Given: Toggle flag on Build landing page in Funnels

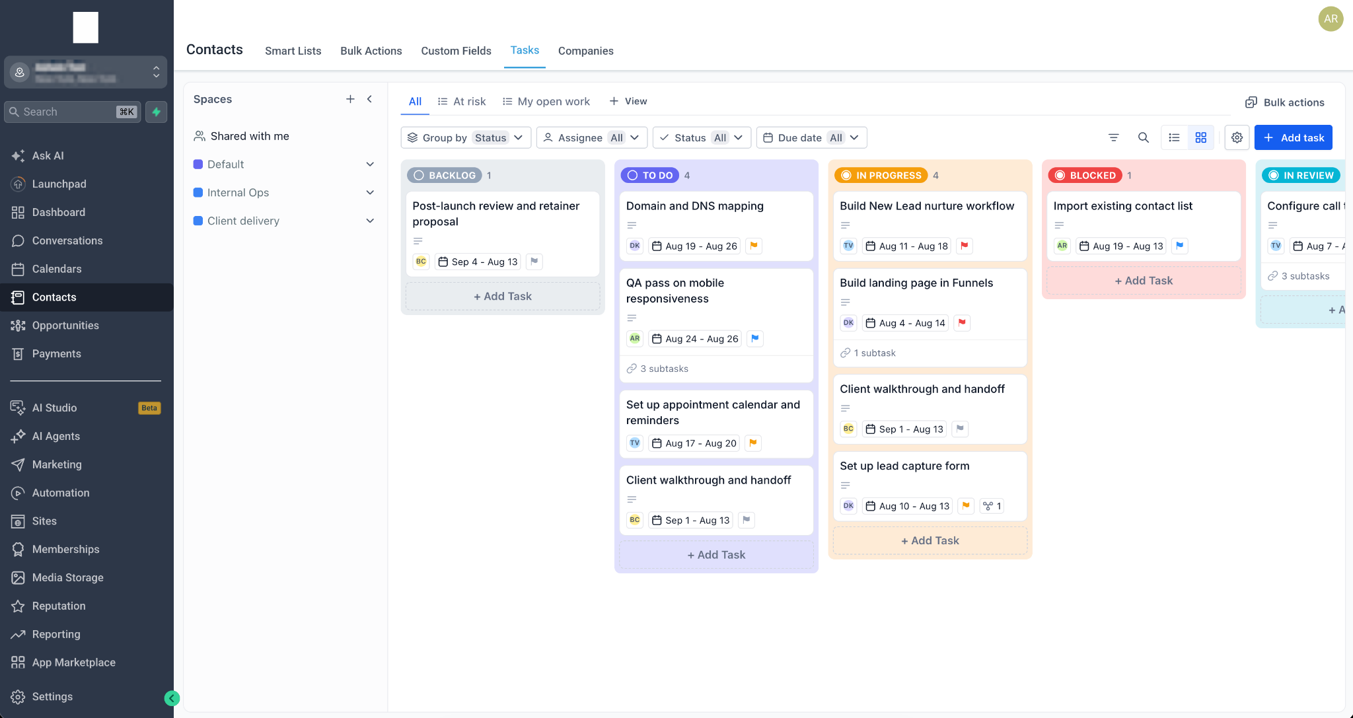Looking at the screenshot, I should pyautogui.click(x=962, y=323).
